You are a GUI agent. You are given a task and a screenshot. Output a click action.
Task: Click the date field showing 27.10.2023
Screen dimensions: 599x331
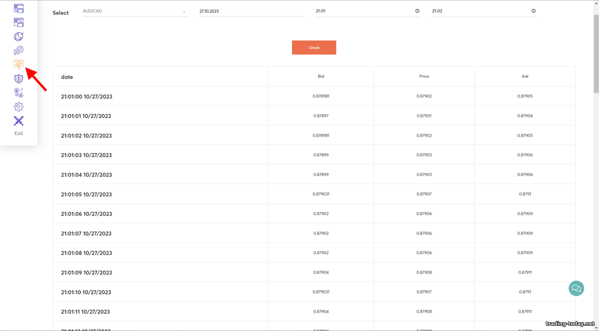click(x=251, y=12)
